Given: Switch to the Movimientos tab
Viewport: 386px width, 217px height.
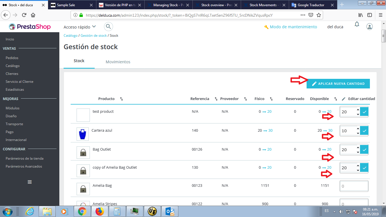Looking at the screenshot, I should pos(118,62).
